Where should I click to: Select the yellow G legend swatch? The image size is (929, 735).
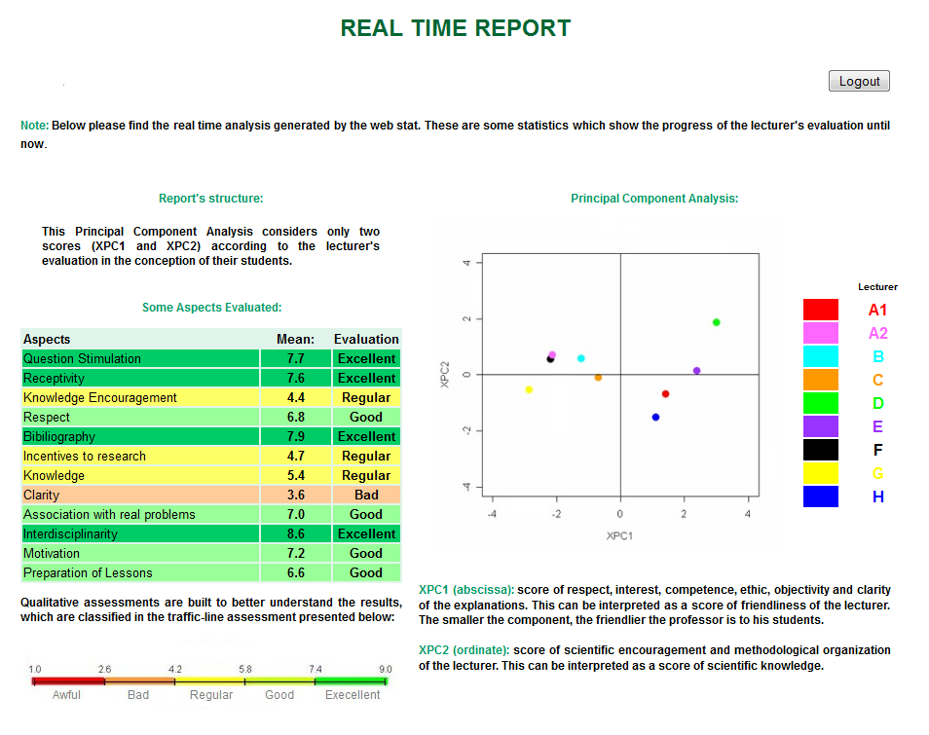tap(820, 473)
